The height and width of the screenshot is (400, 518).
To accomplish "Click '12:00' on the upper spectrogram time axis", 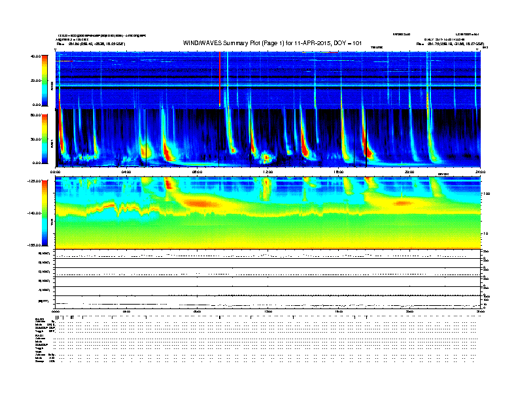I will pyautogui.click(x=268, y=172).
